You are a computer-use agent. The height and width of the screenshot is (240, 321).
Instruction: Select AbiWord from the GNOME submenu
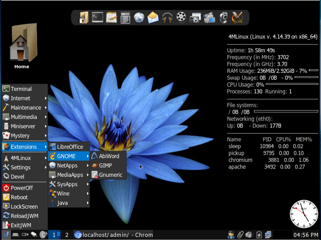click(x=108, y=156)
